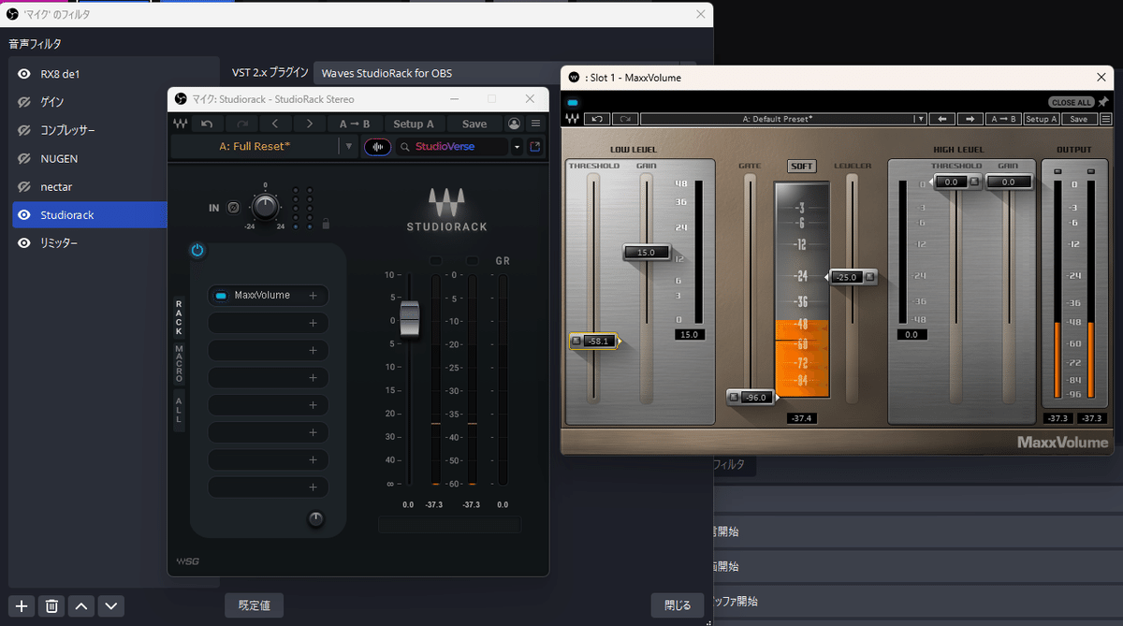Open the A: Full Reset preset dropdown

(x=349, y=147)
